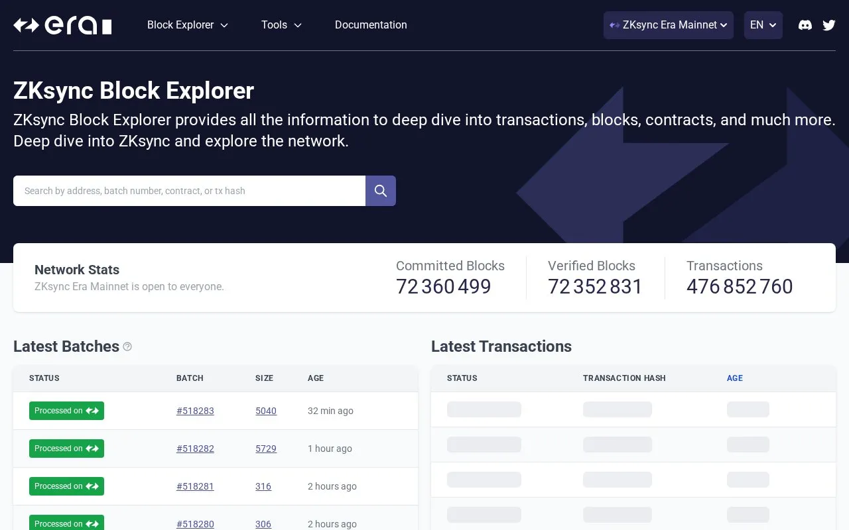Focus the address or tx hash search field
Screen dimensions: 849x530
tap(190, 191)
